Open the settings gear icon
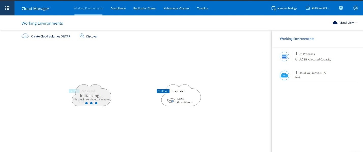The image size is (363, 152). (x=341, y=8)
